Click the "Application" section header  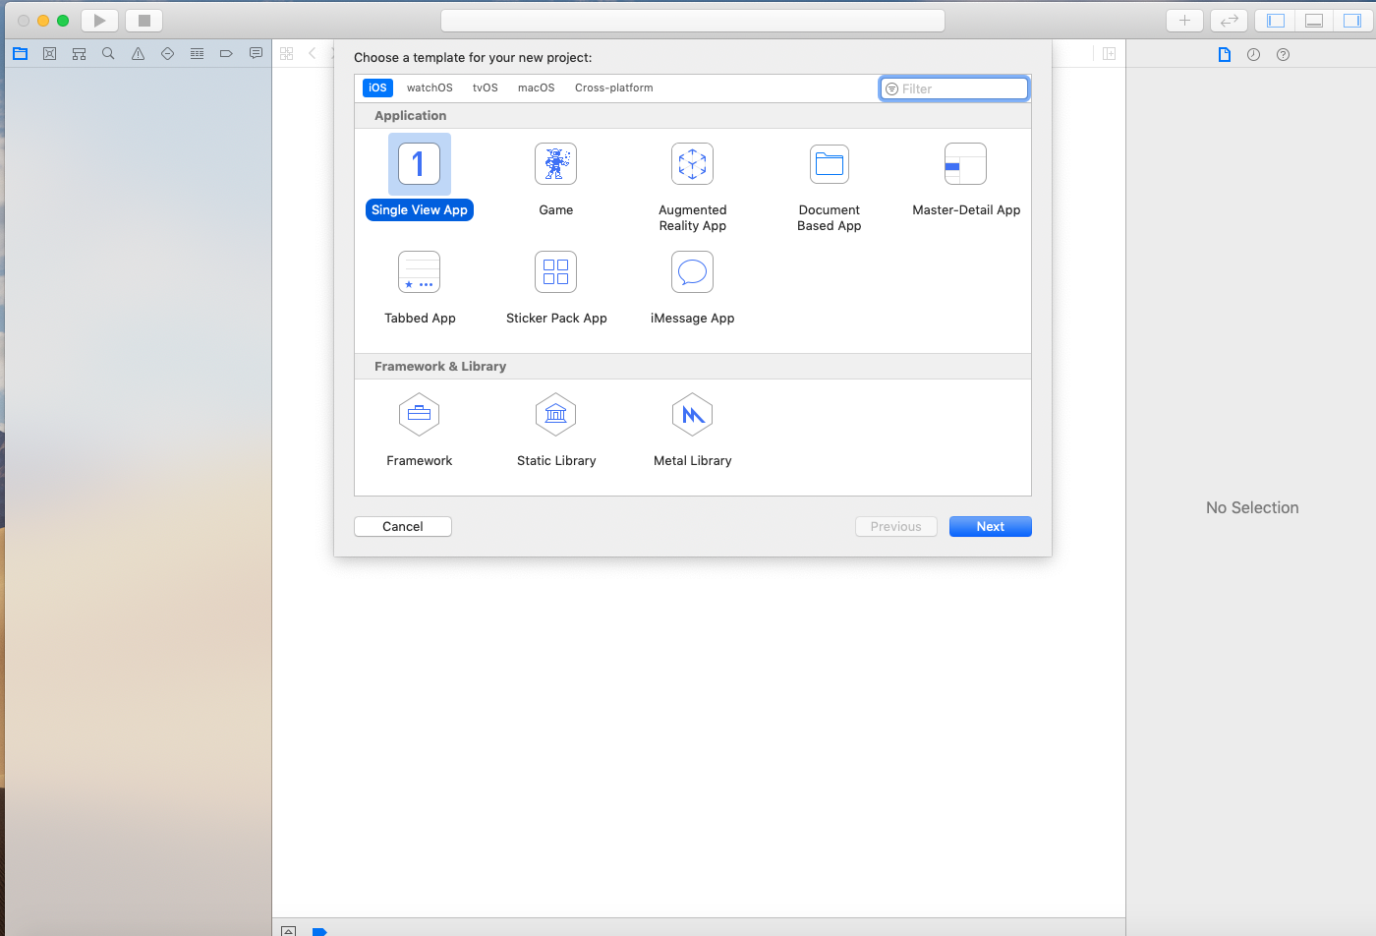[x=411, y=116]
